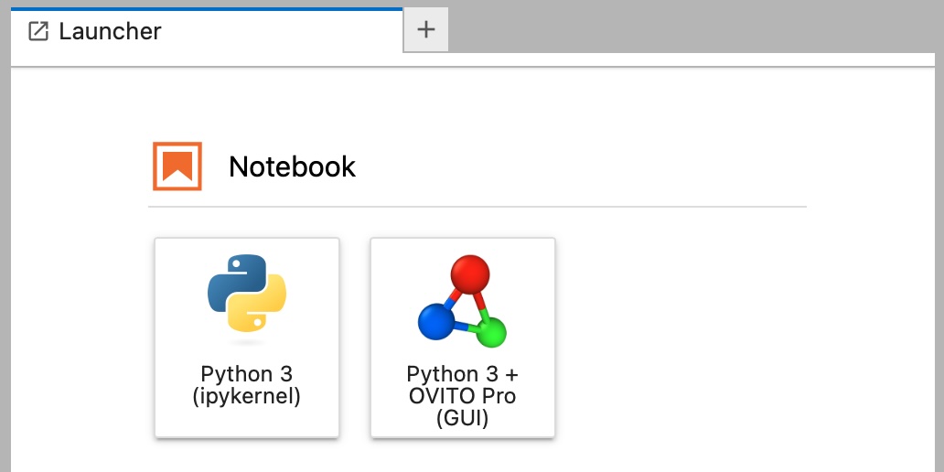Click the green atom in the OVITO icon
This screenshot has width=944, height=472.
click(491, 333)
